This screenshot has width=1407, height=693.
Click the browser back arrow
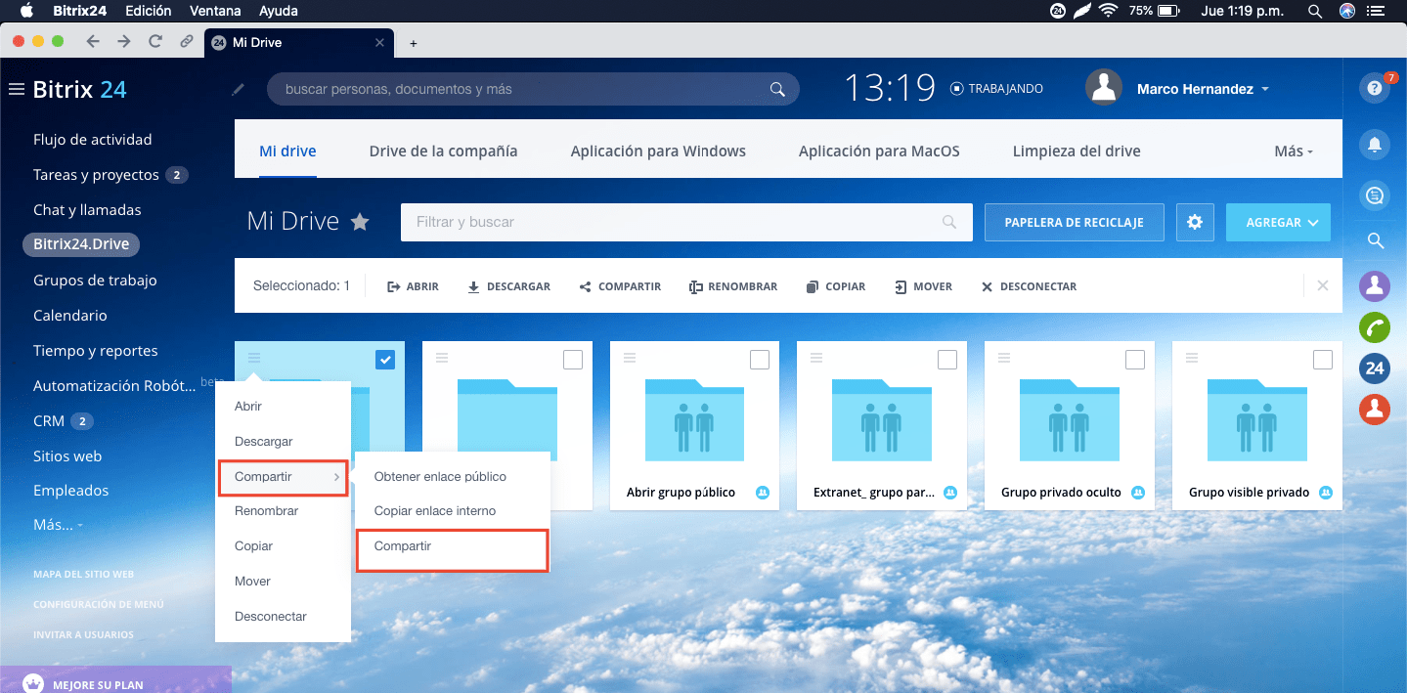click(x=93, y=42)
